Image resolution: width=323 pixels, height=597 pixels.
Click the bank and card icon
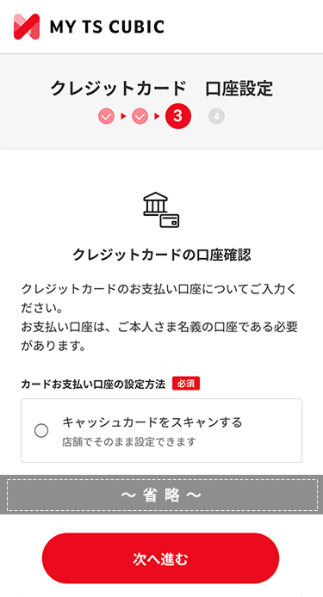(x=161, y=210)
